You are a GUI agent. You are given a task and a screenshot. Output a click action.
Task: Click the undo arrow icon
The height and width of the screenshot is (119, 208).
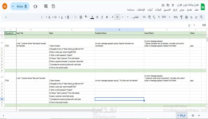click(x=191, y=17)
